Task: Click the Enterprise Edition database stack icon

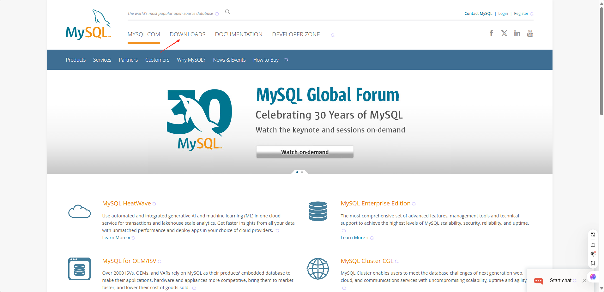Action: [318, 211]
